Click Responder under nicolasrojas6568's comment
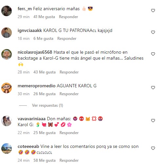This screenshot has height=168, width=157. tap(69, 72)
